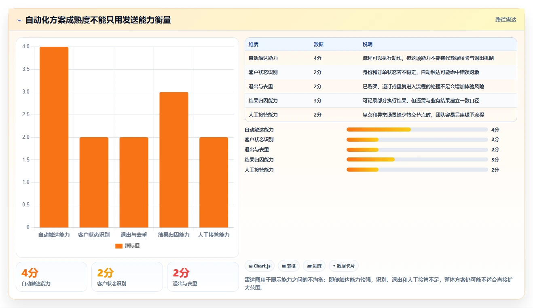This screenshot has width=533, height=308.
Task: Click the 数据卡片 chip
Action: pyautogui.click(x=343, y=266)
